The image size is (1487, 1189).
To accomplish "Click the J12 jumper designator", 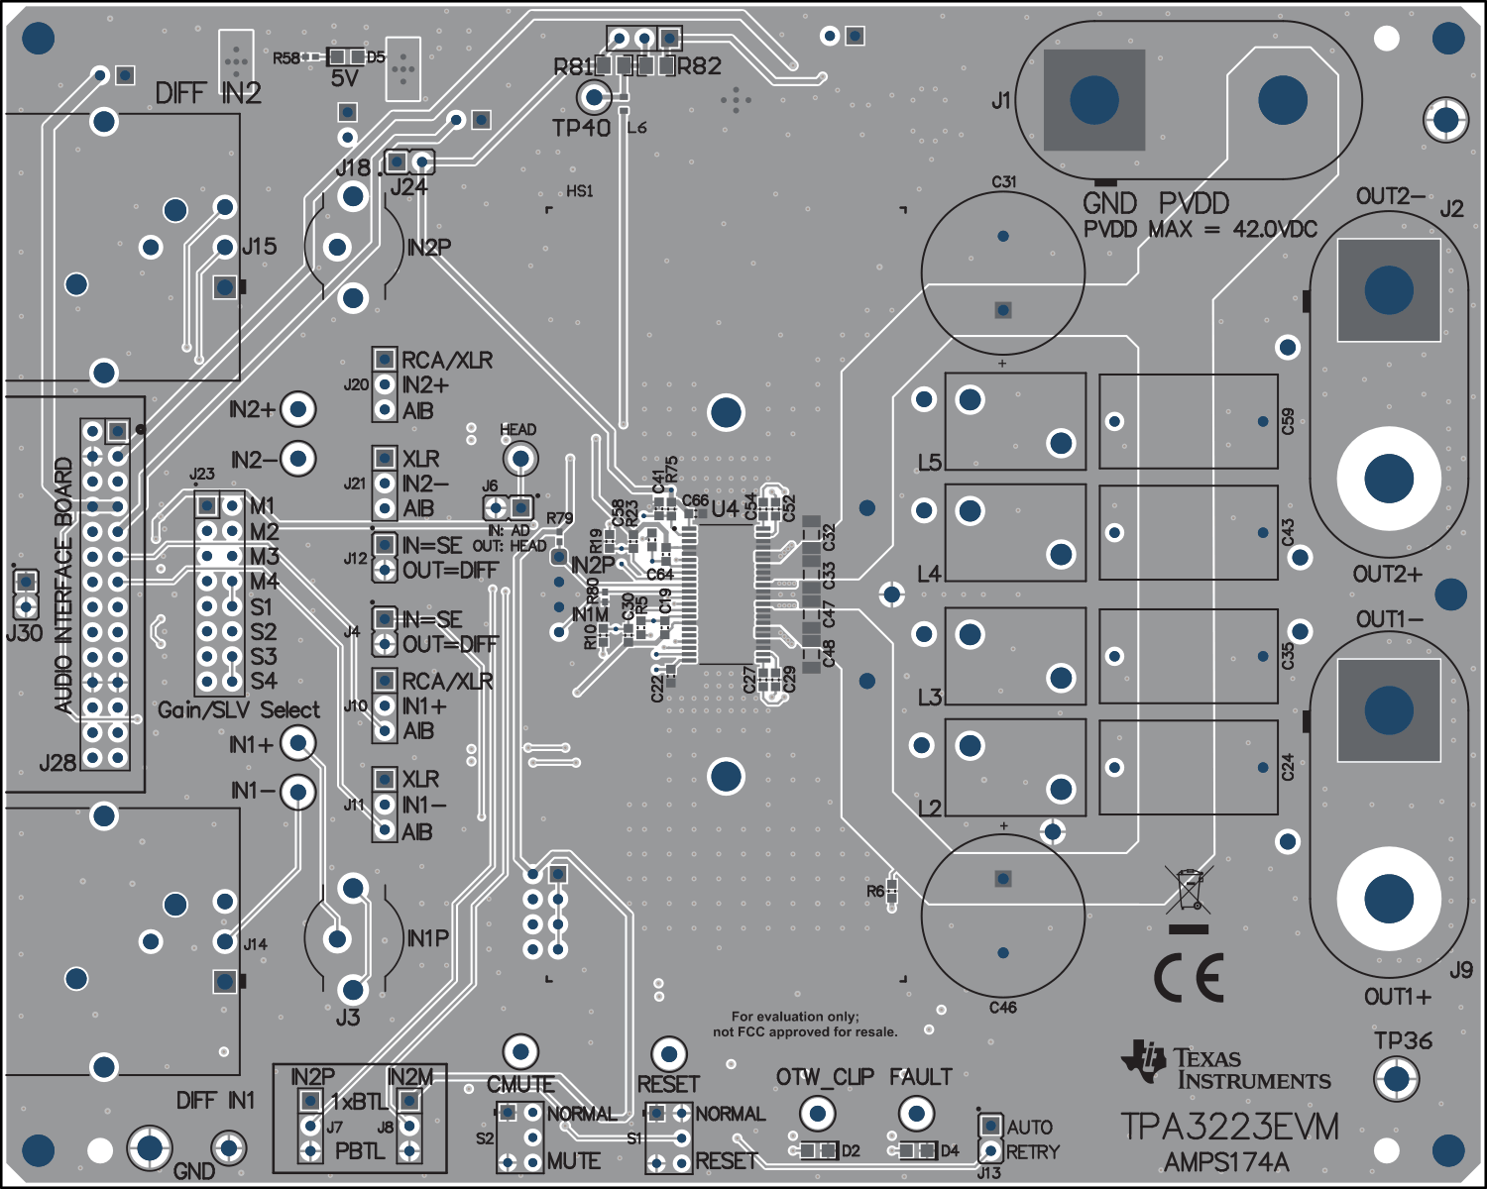I will [356, 559].
